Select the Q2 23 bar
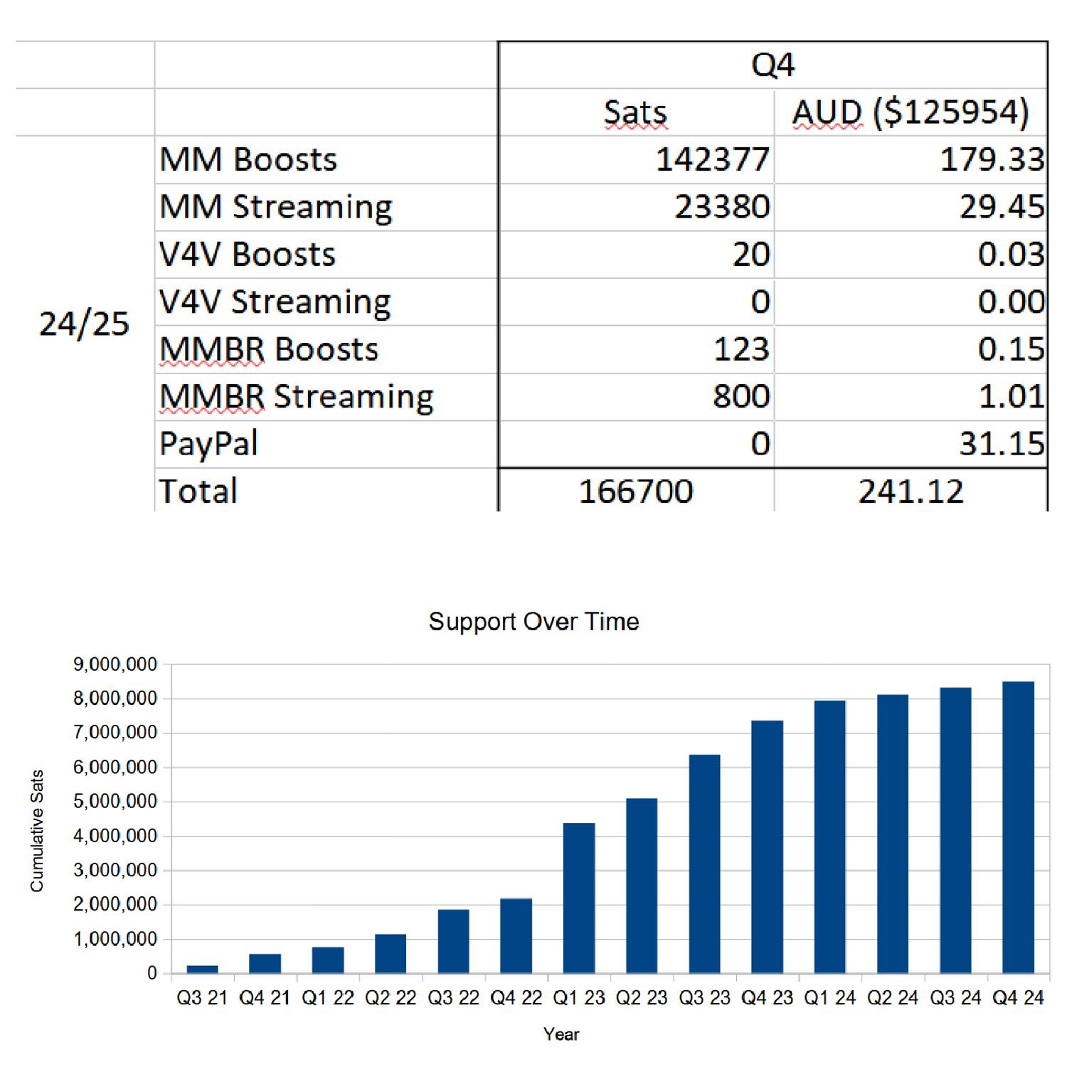 pyautogui.click(x=642, y=886)
